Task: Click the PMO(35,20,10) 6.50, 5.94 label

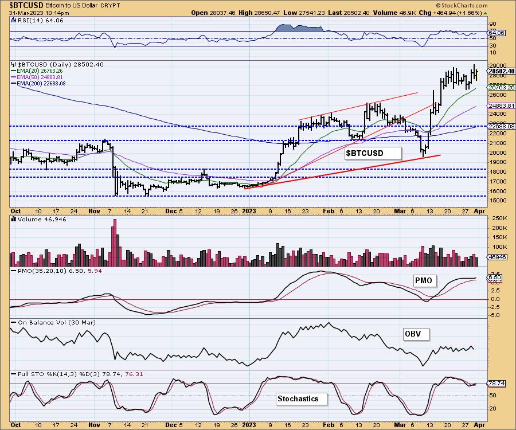Action: point(60,271)
